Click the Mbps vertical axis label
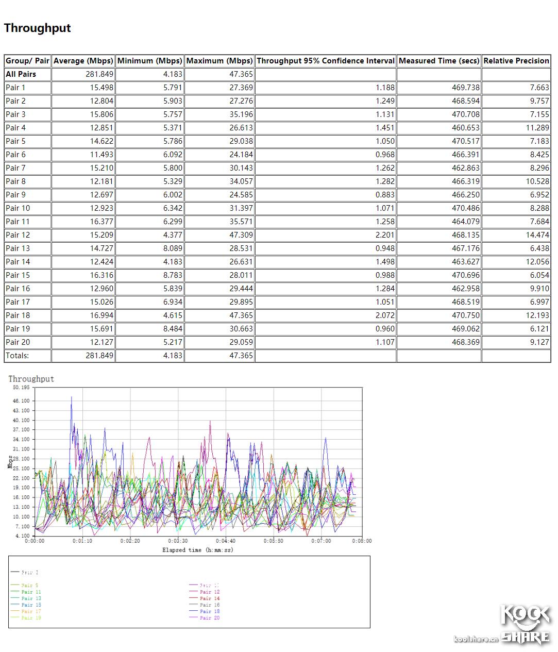The height and width of the screenshot is (652, 558). click(x=9, y=462)
